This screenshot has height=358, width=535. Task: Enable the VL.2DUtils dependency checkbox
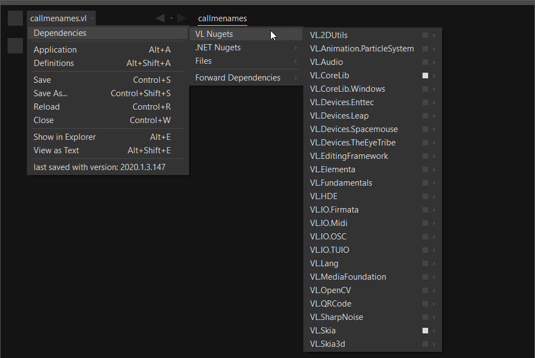(x=425, y=35)
